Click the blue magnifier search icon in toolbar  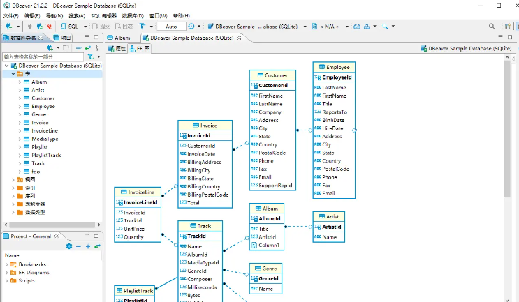point(385,26)
